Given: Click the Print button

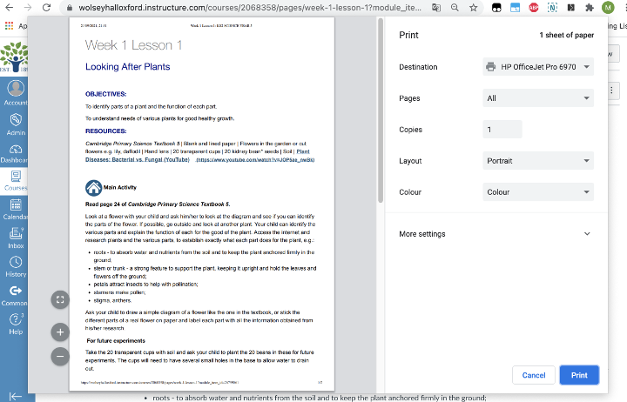Looking at the screenshot, I should [579, 375].
